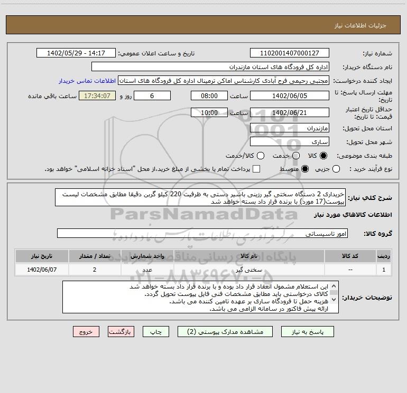The height and width of the screenshot is (393, 407).
Task: Click the price validity date 1402/06/21
Action: coord(290,112)
